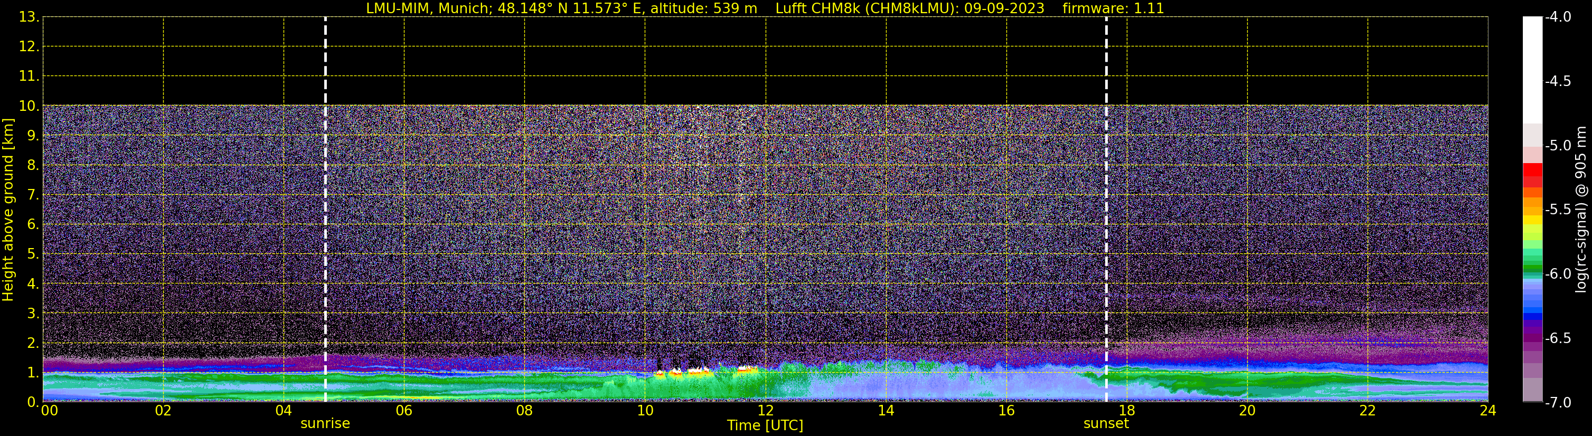Click height axis tick label 5
Image resolution: width=1592 pixels, height=436 pixels.
(32, 254)
